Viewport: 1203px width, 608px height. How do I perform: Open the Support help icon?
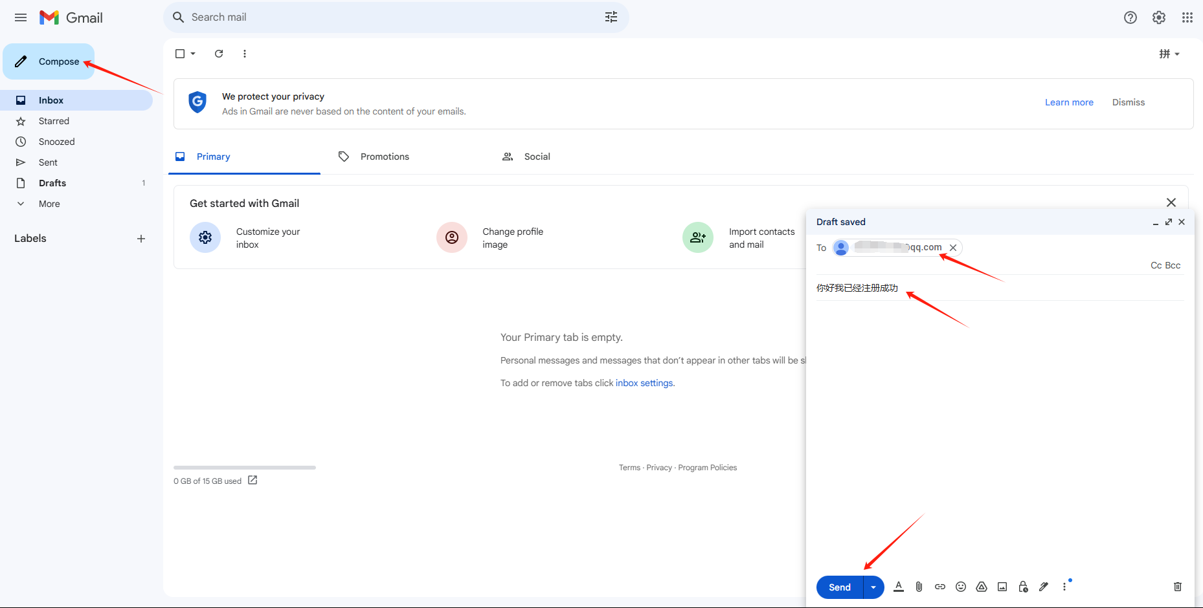(x=1130, y=17)
